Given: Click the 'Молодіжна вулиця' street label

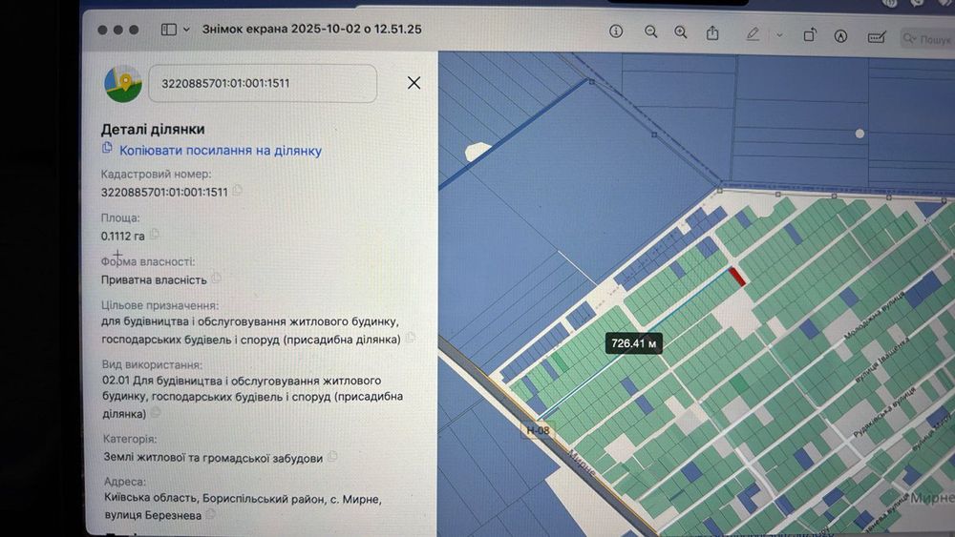Looking at the screenshot, I should pyautogui.click(x=875, y=317).
